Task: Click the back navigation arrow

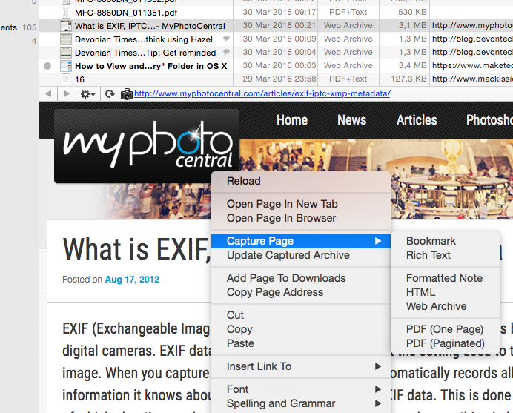Action: click(49, 94)
